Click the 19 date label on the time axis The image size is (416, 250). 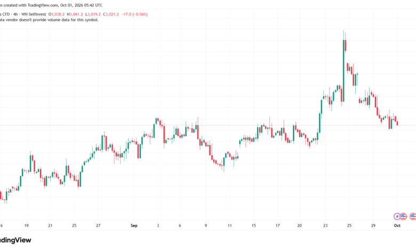pos(26,226)
